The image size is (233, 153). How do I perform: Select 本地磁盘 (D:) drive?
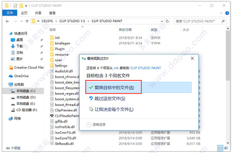coord(23,97)
